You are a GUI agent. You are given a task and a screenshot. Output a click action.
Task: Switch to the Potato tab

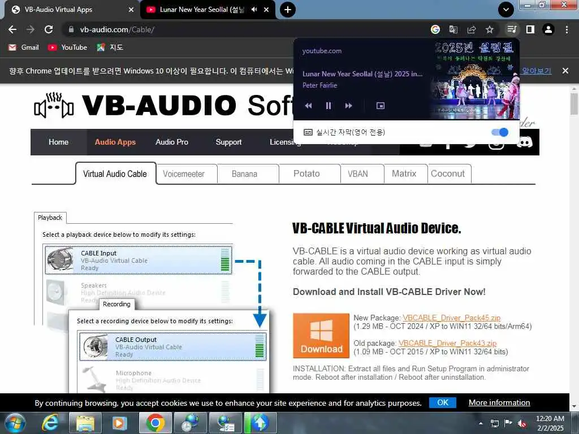pos(306,174)
